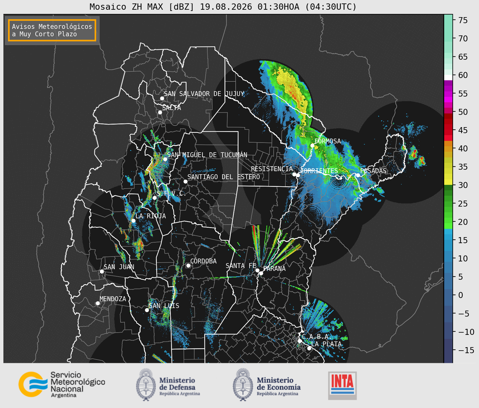Image resolution: width=479 pixels, height=408 pixels.
Task: Click the INTA logo
Action: tap(342, 385)
